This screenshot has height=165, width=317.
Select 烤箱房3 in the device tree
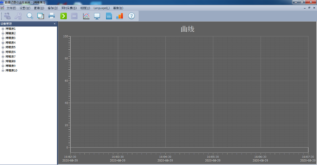(x=10, y=38)
